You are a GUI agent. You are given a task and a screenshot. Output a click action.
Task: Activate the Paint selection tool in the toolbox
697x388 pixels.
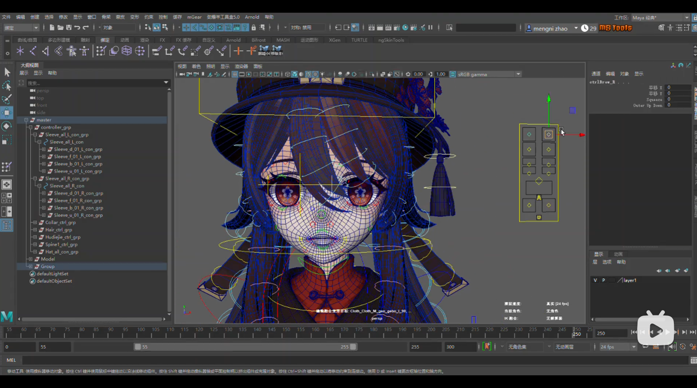[x=7, y=99]
